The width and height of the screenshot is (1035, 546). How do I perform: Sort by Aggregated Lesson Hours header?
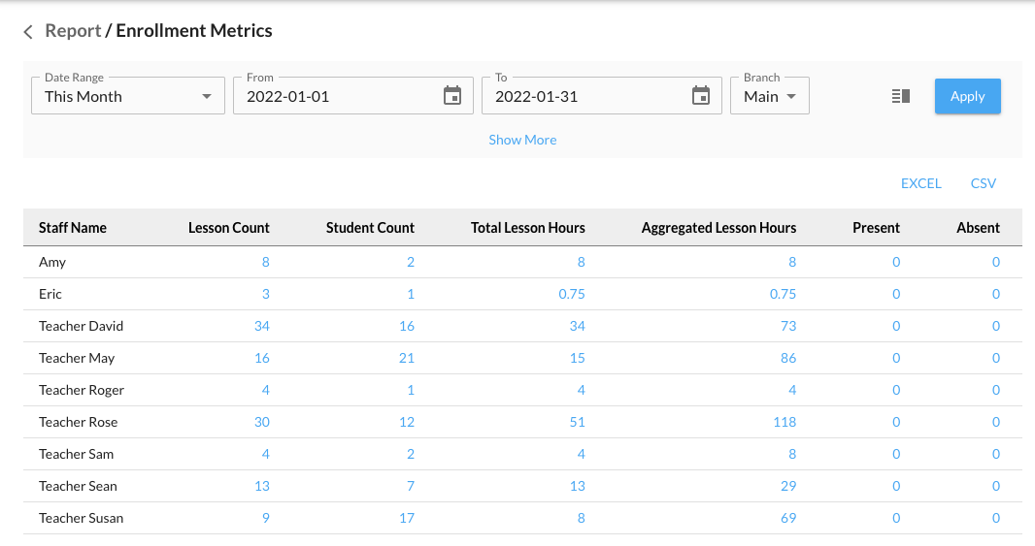tap(718, 228)
